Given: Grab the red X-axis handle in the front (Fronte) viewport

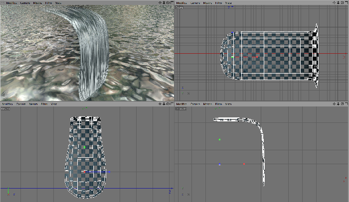Looking at the screenshot, I should (244, 164).
